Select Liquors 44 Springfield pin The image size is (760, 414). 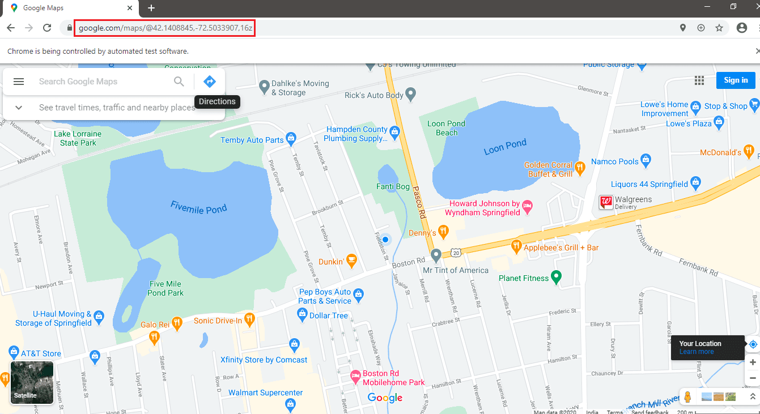[697, 182]
